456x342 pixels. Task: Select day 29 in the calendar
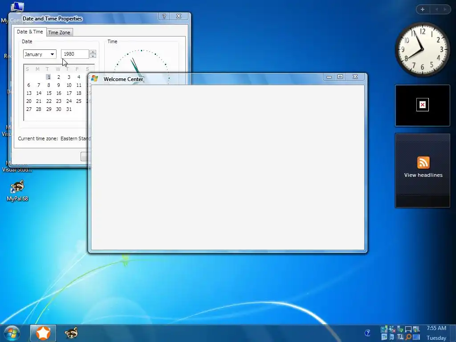(49, 109)
